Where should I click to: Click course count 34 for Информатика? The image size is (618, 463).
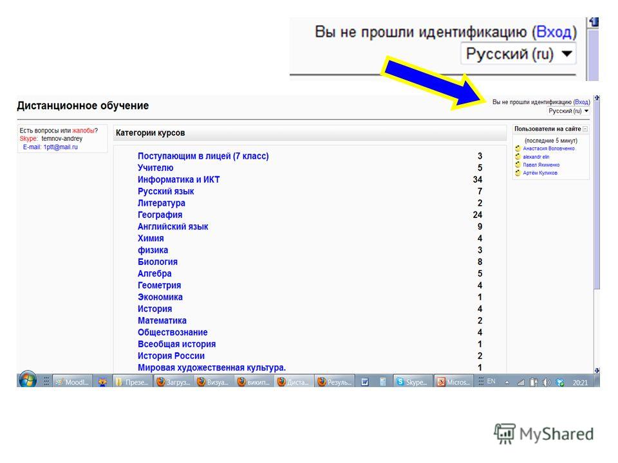[478, 180]
